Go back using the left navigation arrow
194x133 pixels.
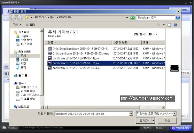pyautogui.click(x=13, y=18)
